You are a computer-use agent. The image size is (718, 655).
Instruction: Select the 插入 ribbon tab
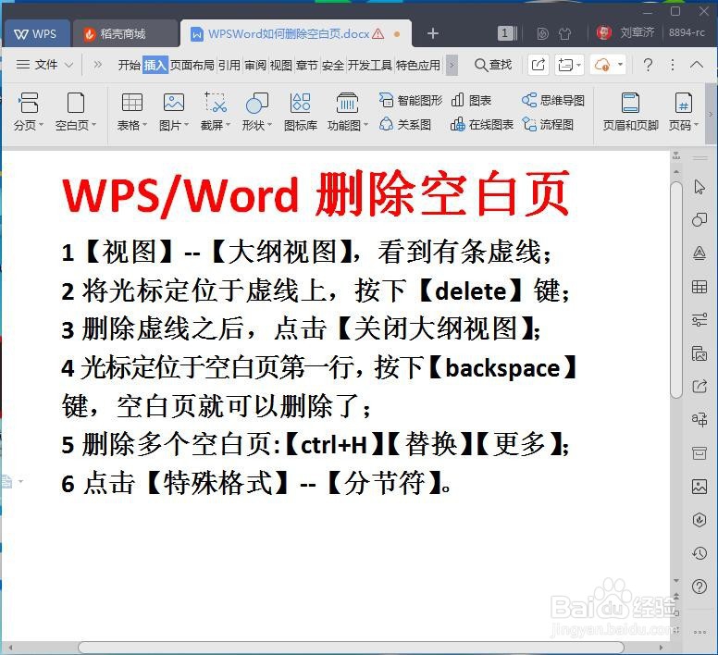coord(155,66)
